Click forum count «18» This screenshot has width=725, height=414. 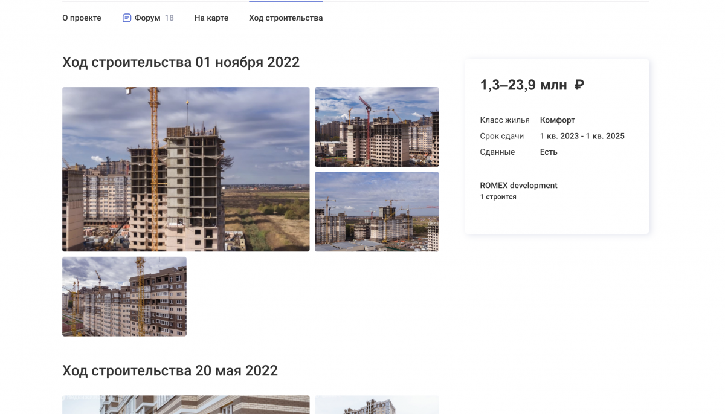point(169,18)
